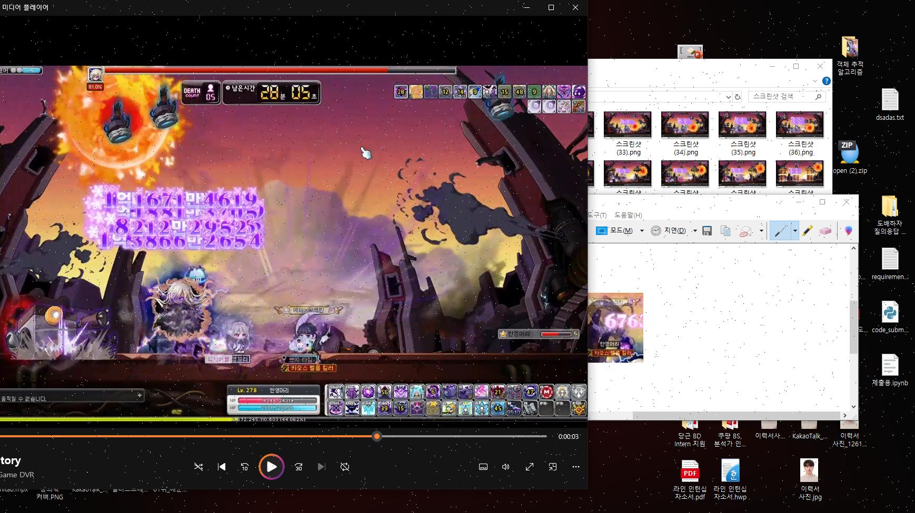Image resolution: width=915 pixels, height=513 pixels.
Task: Edit snip with Paint 3D
Action: [x=848, y=231]
